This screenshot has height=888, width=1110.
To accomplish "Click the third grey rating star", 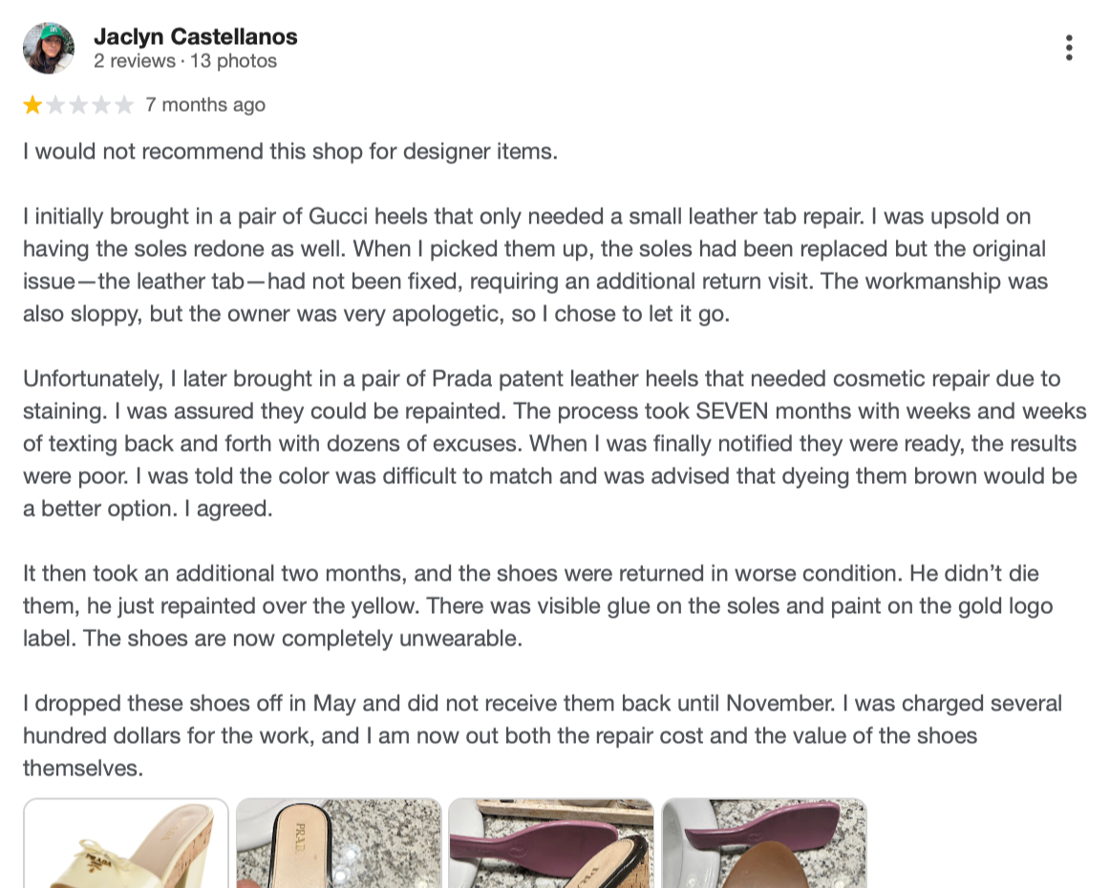I will pyautogui.click(x=78, y=105).
